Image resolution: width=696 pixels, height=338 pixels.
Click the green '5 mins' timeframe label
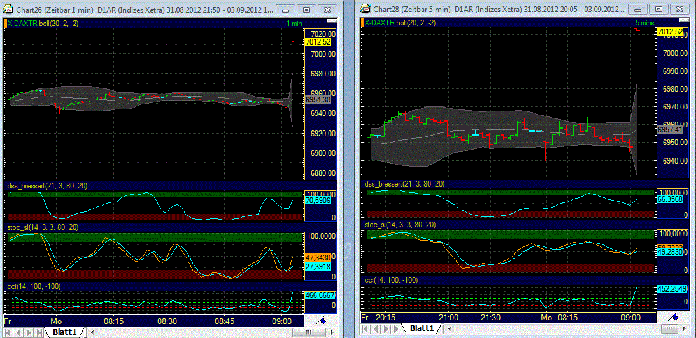point(644,24)
